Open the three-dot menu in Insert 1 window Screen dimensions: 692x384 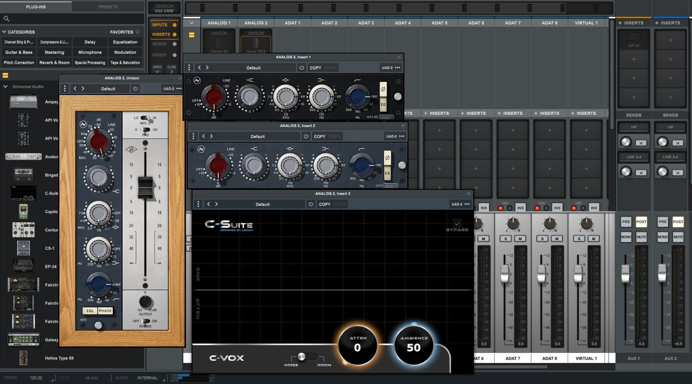pyautogui.click(x=189, y=68)
